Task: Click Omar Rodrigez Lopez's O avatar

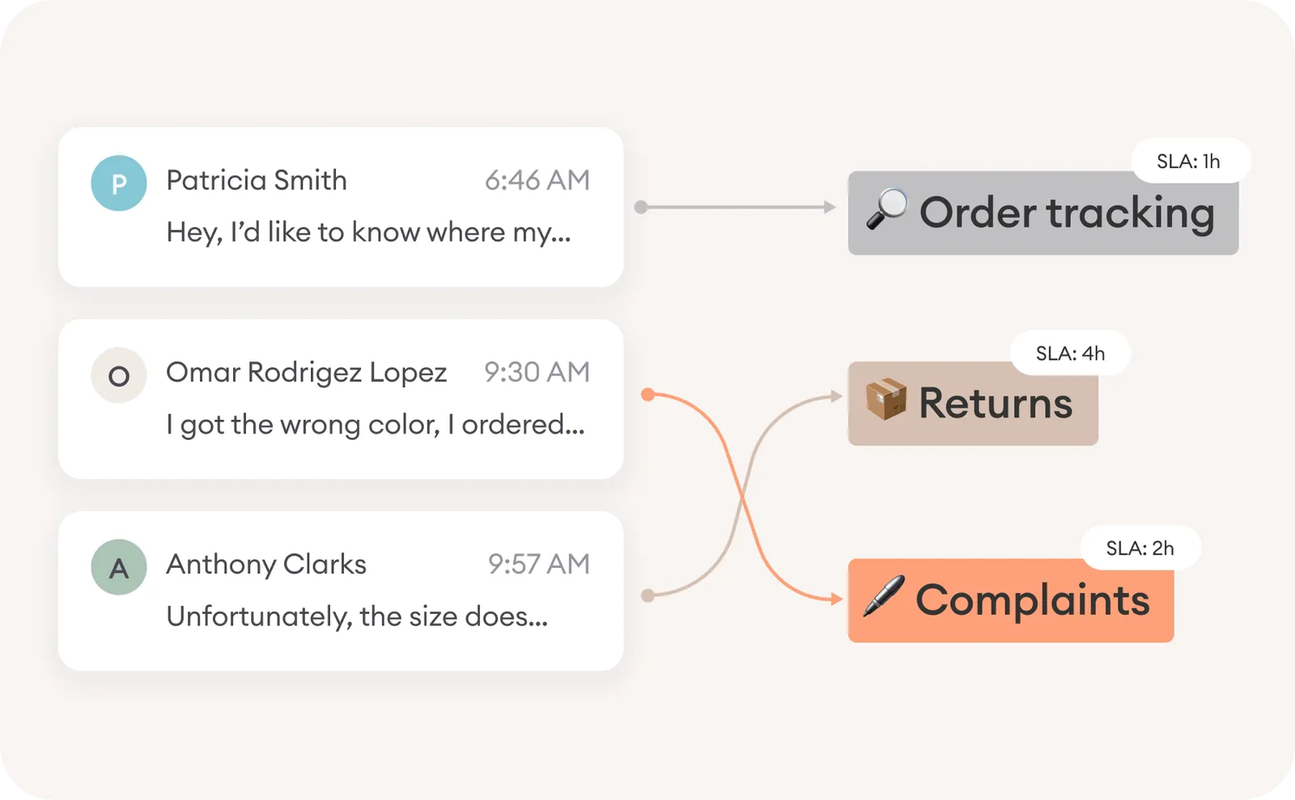Action: [119, 375]
